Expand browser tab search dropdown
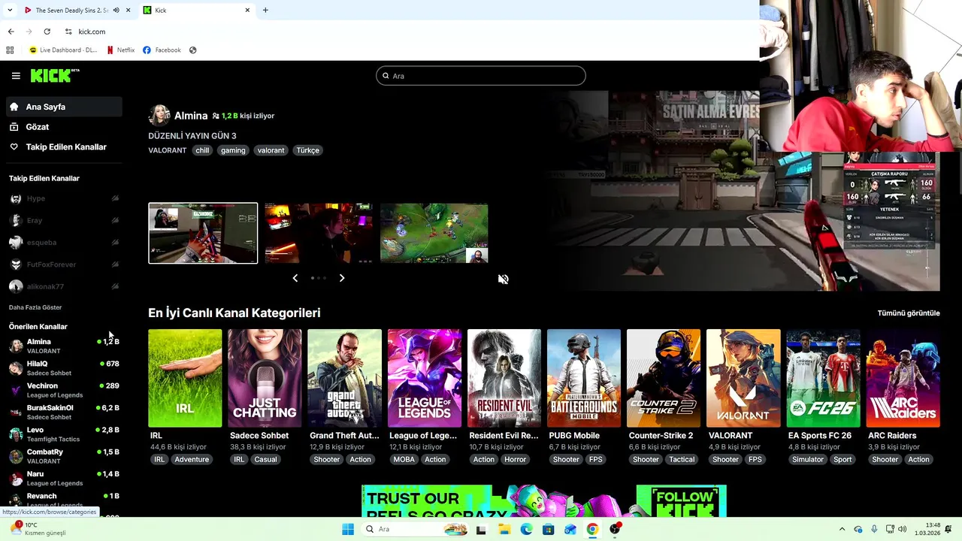This screenshot has height=541, width=962. [x=9, y=11]
